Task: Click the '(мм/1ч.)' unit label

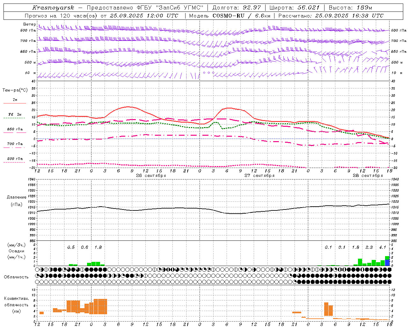Action: pyautogui.click(x=16, y=257)
